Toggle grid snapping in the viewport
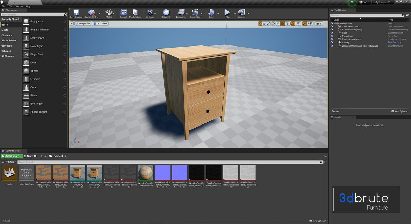 (282, 24)
